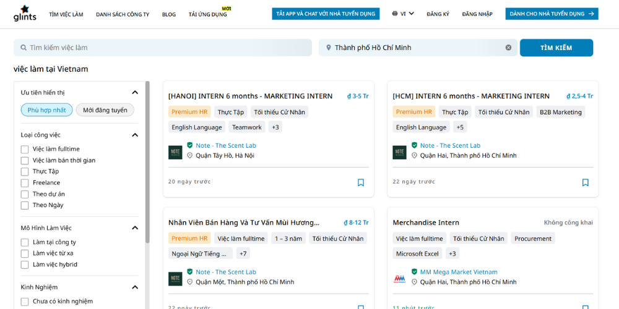Screen dimensions: 619x309
Task: Enable the Làm việc từ xa filter
Action: click(x=25, y=253)
